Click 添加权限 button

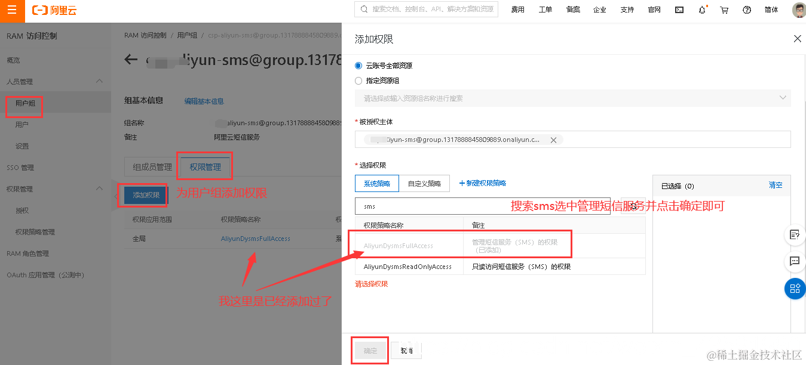coord(146,195)
